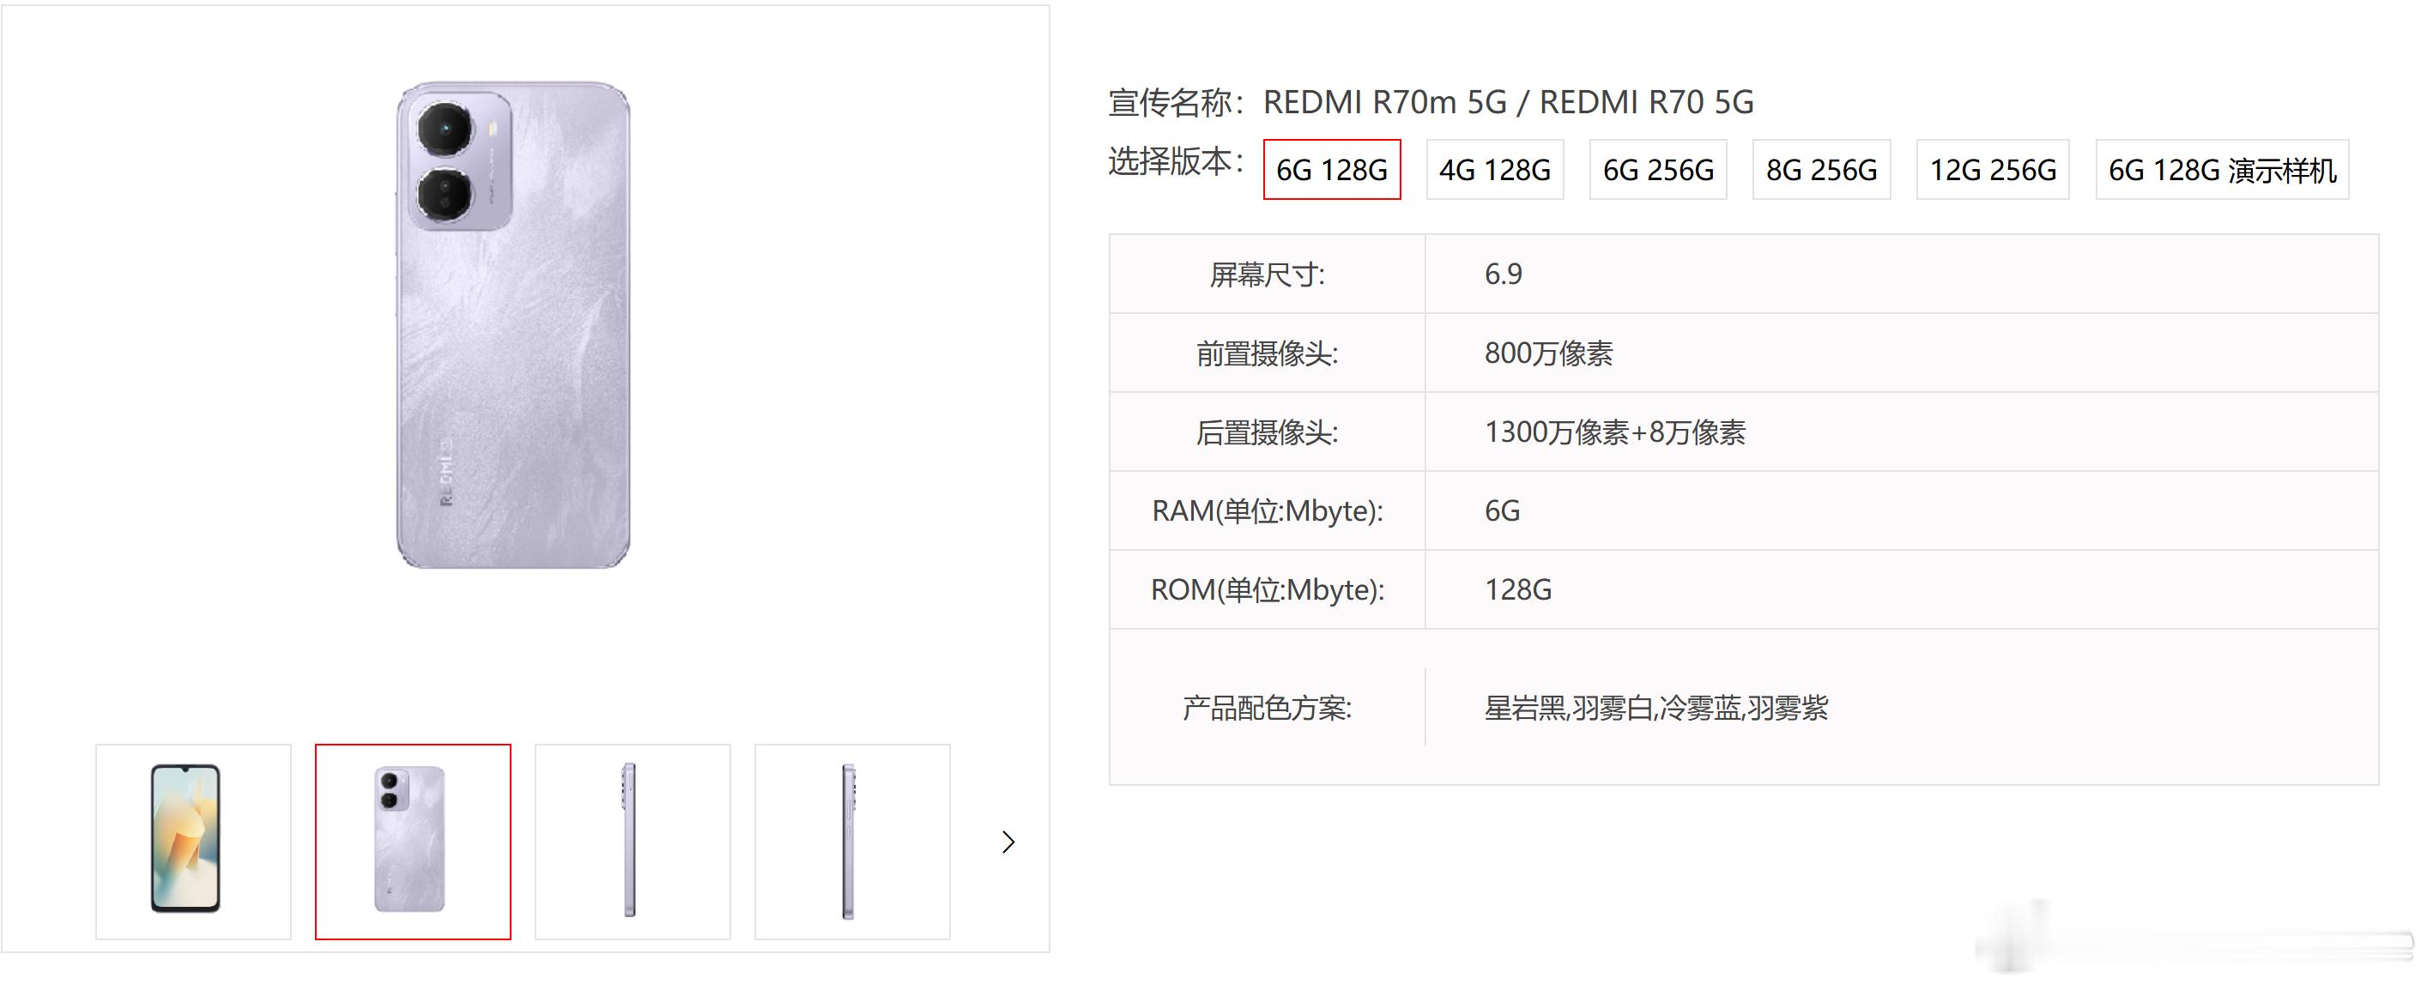Choose the 4G 128G version
Image resolution: width=2433 pixels, height=996 pixels.
[1494, 170]
